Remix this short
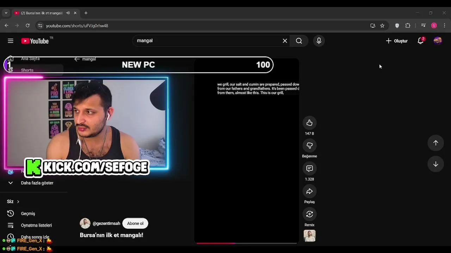Screen dimensions: 451x253 pyautogui.click(x=309, y=214)
